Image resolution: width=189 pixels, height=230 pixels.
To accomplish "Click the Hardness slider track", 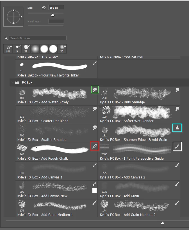I will pos(46,26).
